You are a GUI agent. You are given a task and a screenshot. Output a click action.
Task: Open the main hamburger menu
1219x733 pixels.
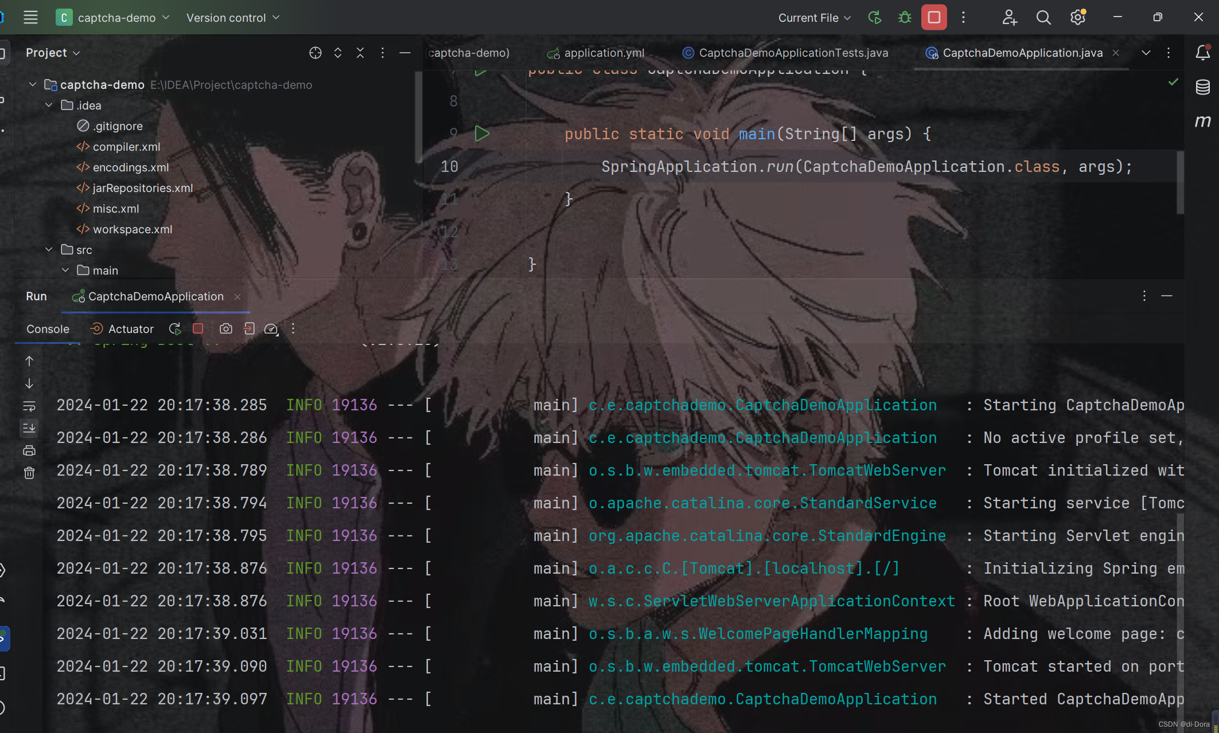pyautogui.click(x=30, y=17)
